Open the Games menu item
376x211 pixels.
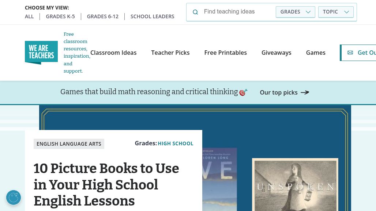[316, 53]
